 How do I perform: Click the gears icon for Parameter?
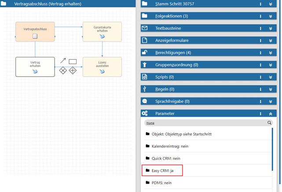(144, 114)
